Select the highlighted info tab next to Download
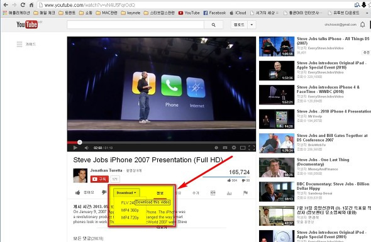 point(160,193)
